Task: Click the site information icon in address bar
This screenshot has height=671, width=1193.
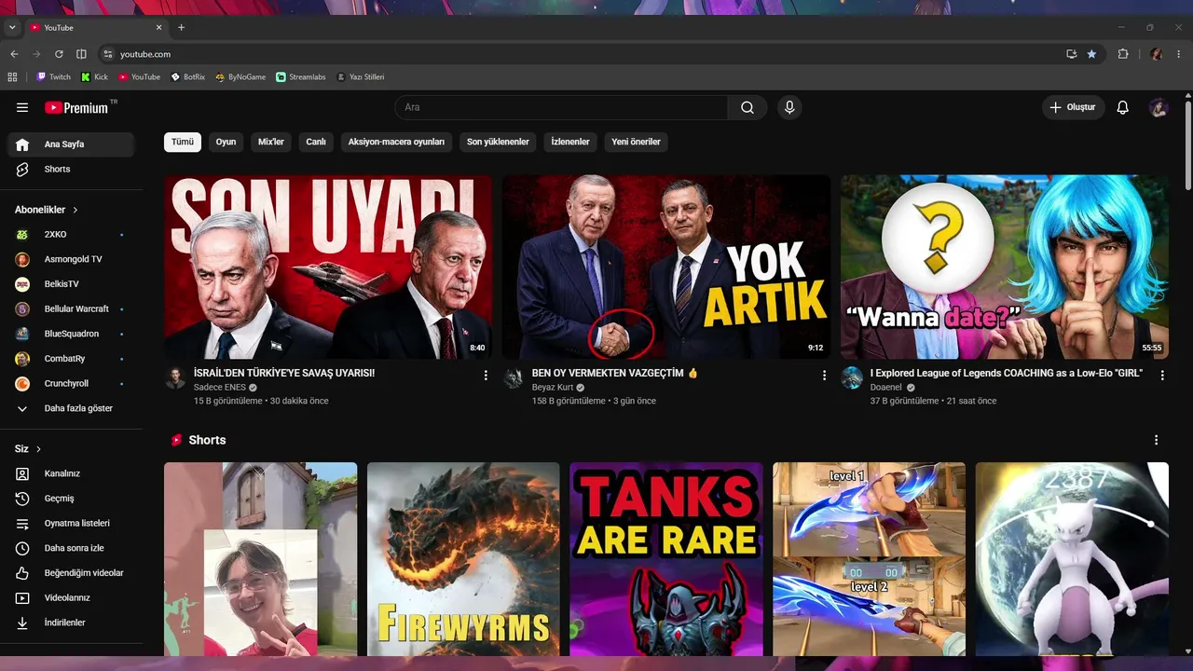Action: coord(108,54)
